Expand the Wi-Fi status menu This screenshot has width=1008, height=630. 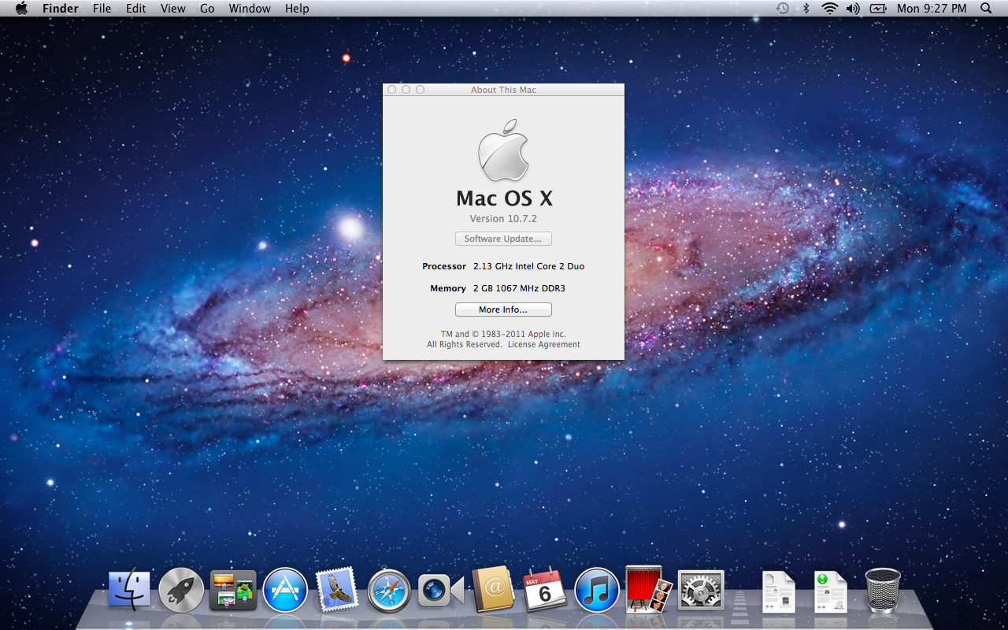coord(829,9)
